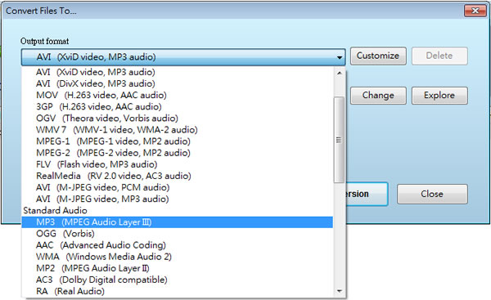Choose 3GP (H.263 video, AAC audio)

tap(178, 107)
